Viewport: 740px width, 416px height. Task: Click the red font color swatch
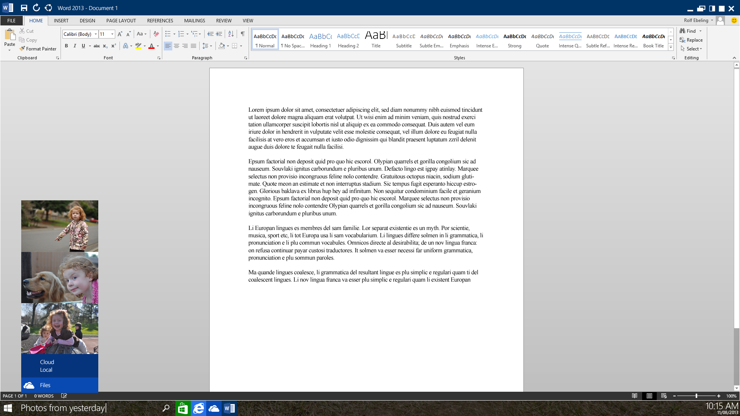151,46
